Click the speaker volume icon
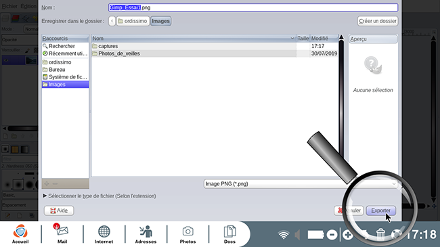Viewport: 440px width, 247px height. (298, 235)
